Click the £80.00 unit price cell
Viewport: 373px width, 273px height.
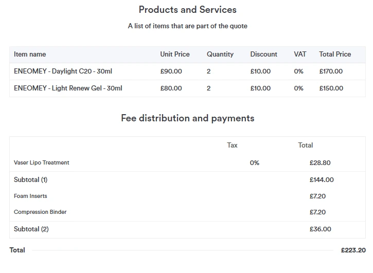171,88
